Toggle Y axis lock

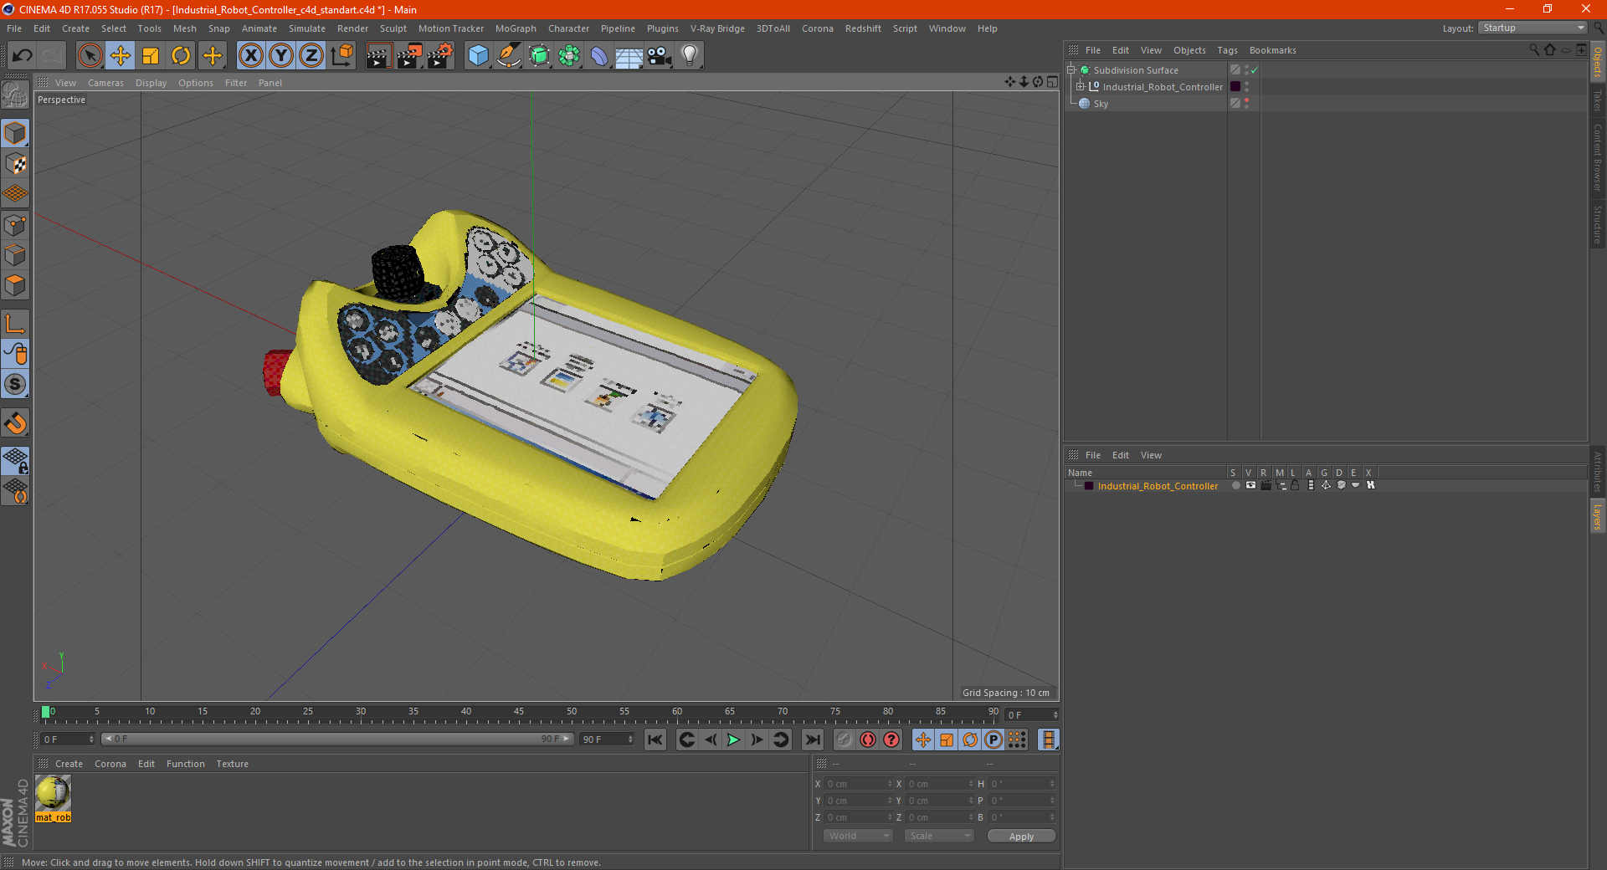[281, 56]
